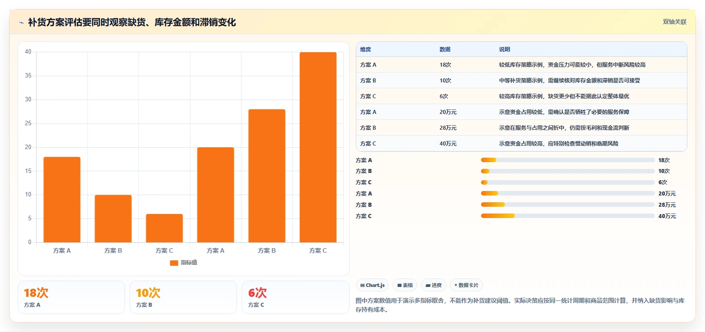Click description starting 较低库存策略示例
Screen dimensions: 705x332
tap(572, 65)
